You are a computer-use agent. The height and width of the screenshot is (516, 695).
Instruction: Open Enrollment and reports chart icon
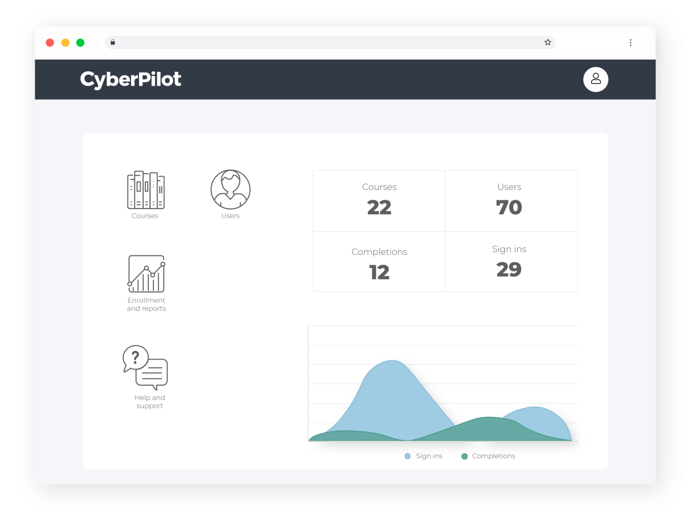tap(147, 274)
